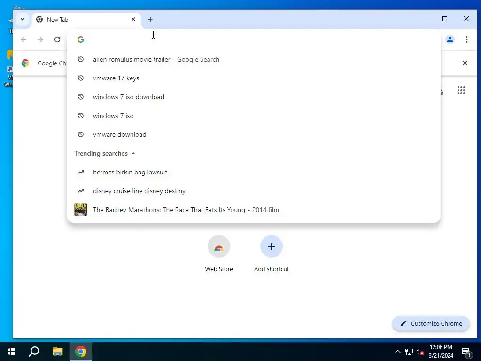481x361 pixels.
Task: Click the Chrome taskbar icon
Action: tap(81, 352)
